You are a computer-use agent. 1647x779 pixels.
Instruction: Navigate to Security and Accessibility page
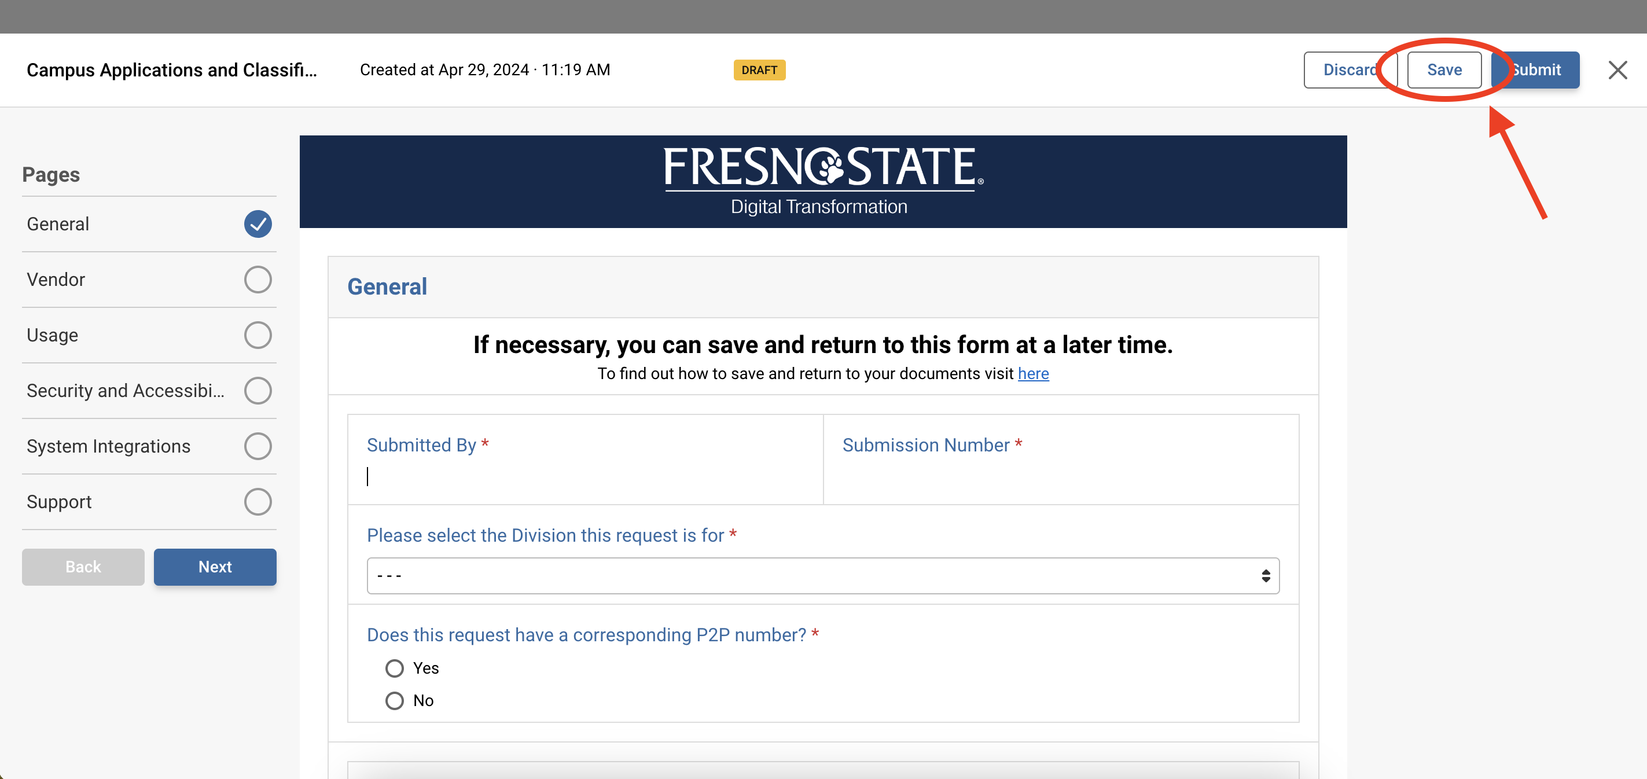(x=126, y=390)
